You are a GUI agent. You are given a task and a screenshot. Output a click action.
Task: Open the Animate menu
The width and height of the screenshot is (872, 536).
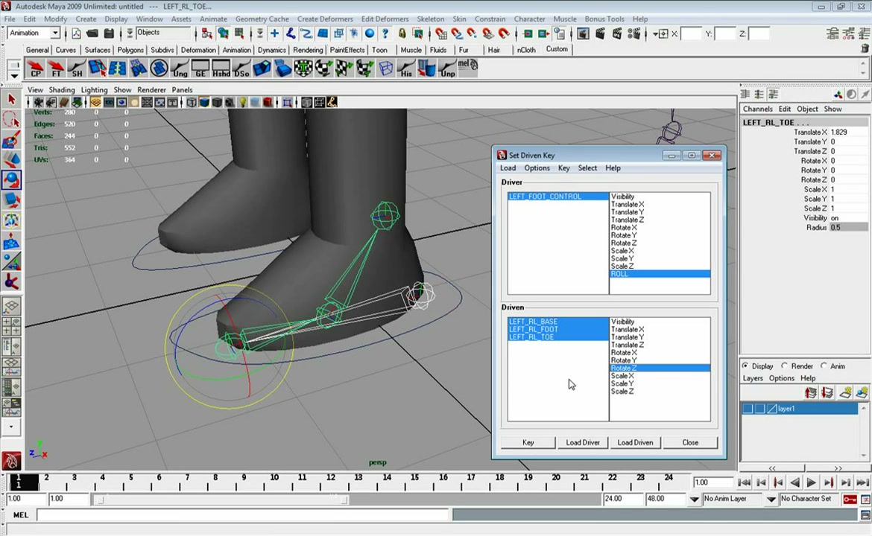[213, 19]
